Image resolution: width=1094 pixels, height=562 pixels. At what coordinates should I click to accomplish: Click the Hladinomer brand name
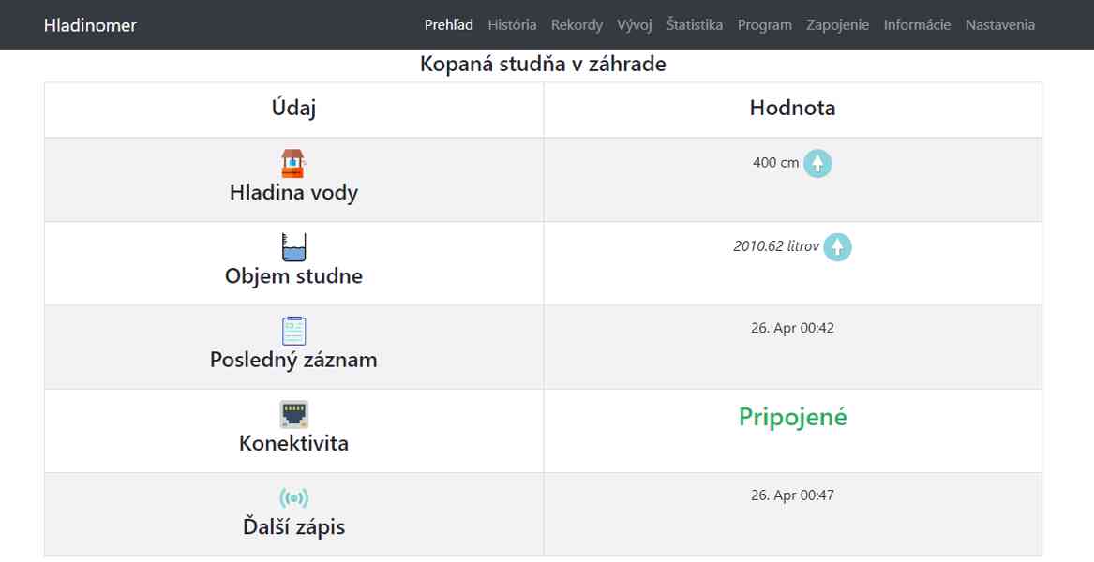(x=89, y=25)
